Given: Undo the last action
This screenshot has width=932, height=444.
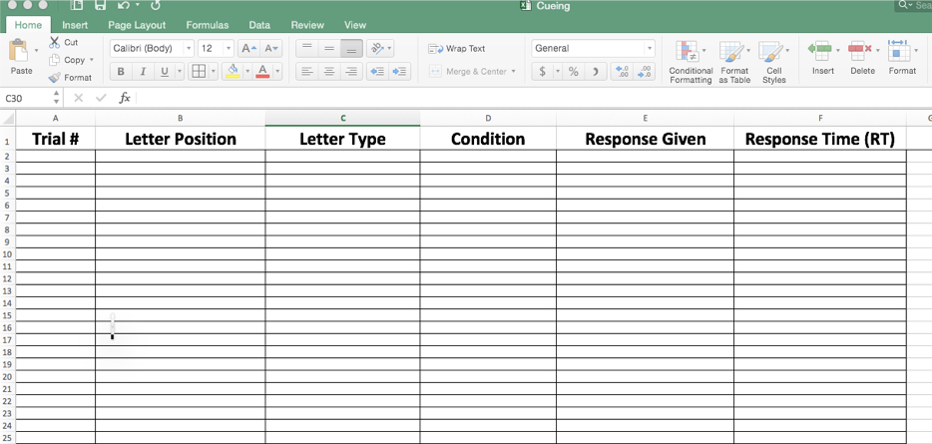Looking at the screenshot, I should (x=124, y=5).
